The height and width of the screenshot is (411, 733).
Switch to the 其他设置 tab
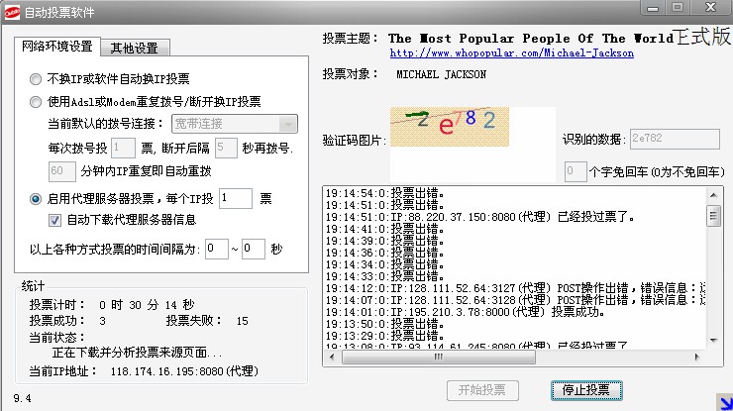(x=134, y=48)
